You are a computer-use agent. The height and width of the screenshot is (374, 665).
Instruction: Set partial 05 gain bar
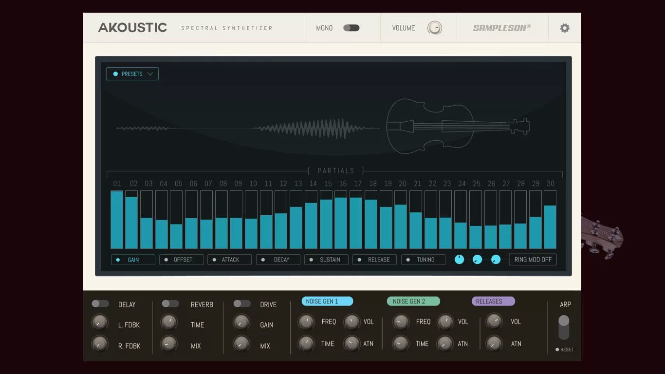176,220
